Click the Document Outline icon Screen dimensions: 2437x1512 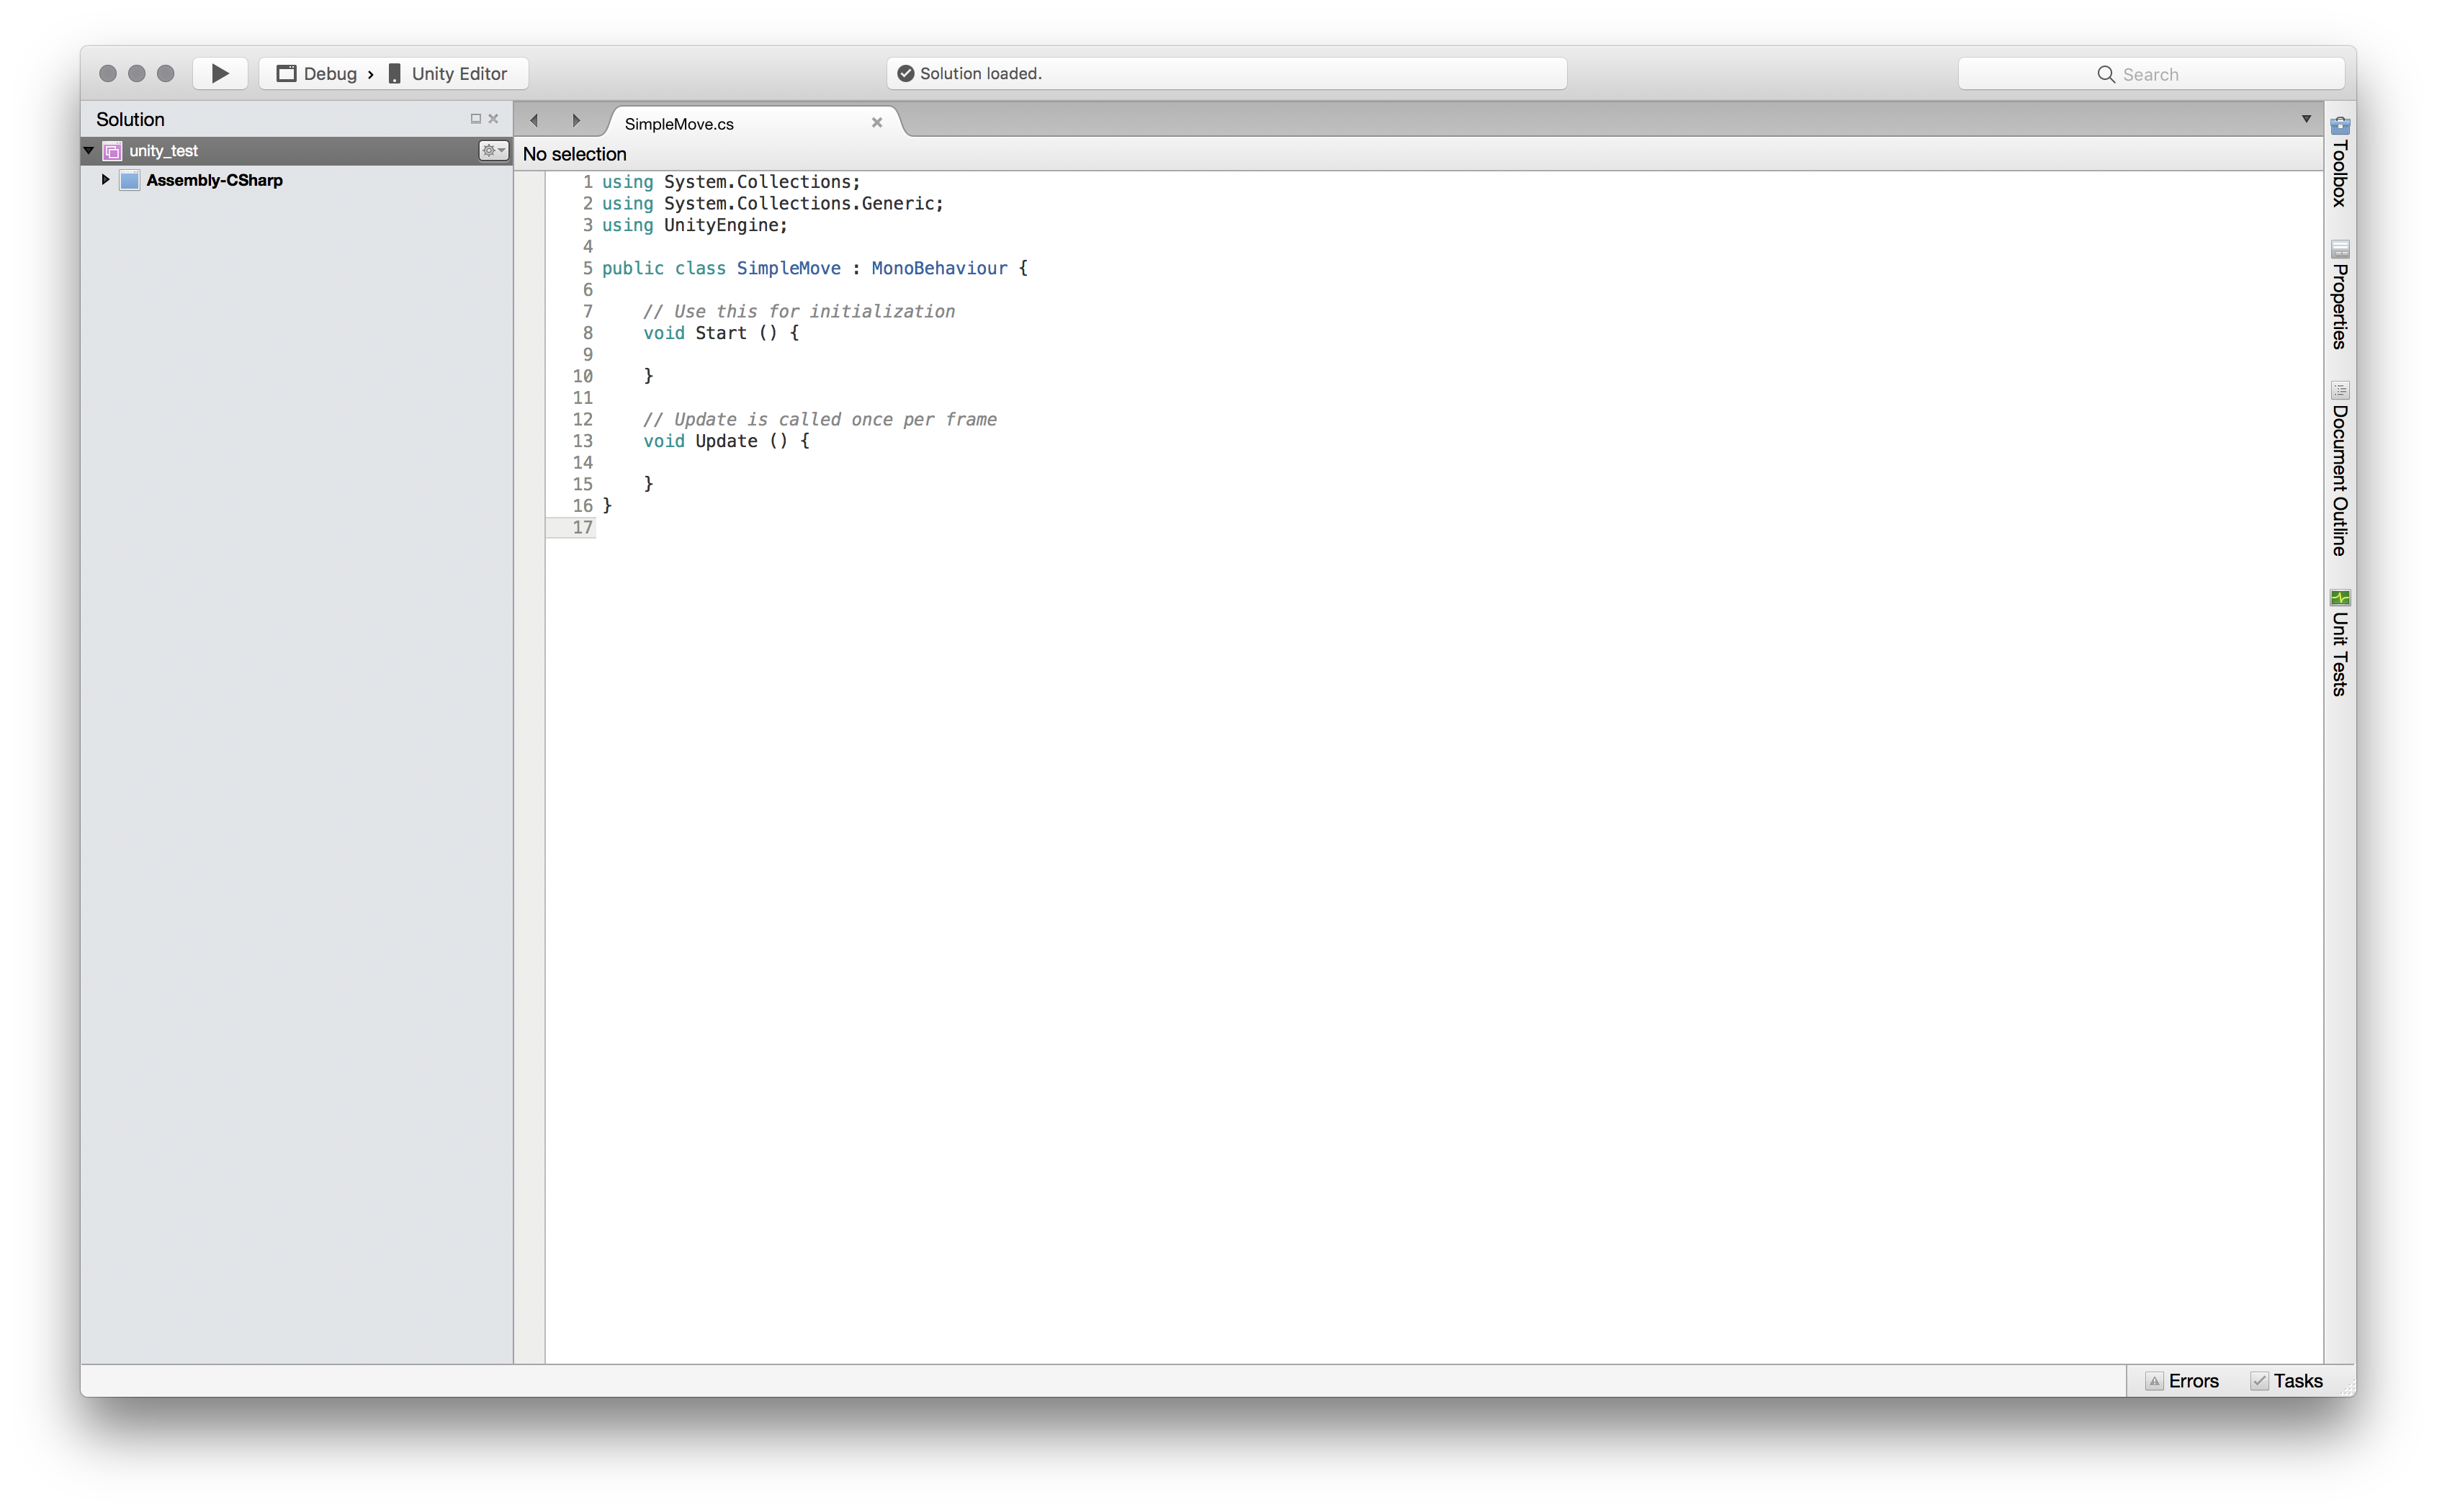tap(2339, 390)
